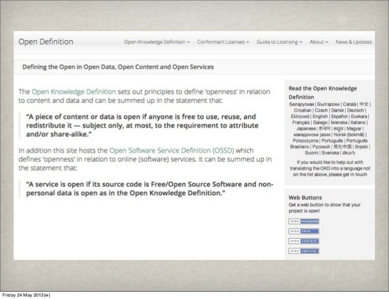The height and width of the screenshot is (299, 389).
Task: Open the Srpski translation link
Action: [361, 147]
